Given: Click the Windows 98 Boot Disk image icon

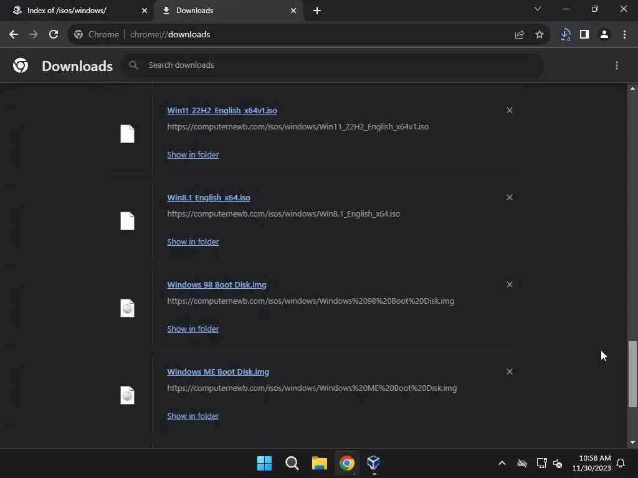Looking at the screenshot, I should click(127, 308).
